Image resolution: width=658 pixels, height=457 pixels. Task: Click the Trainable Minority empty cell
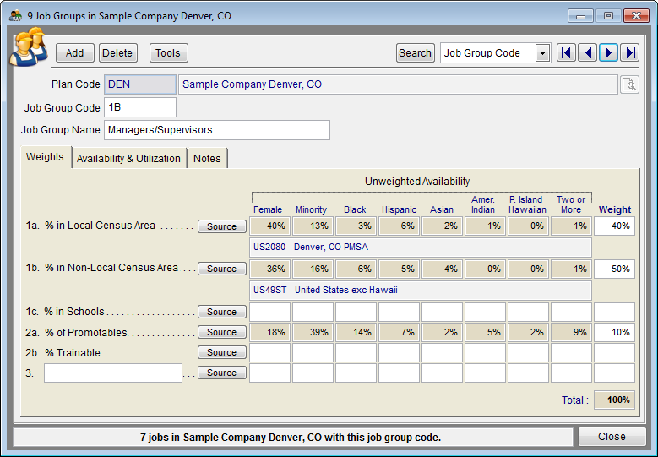click(x=313, y=352)
